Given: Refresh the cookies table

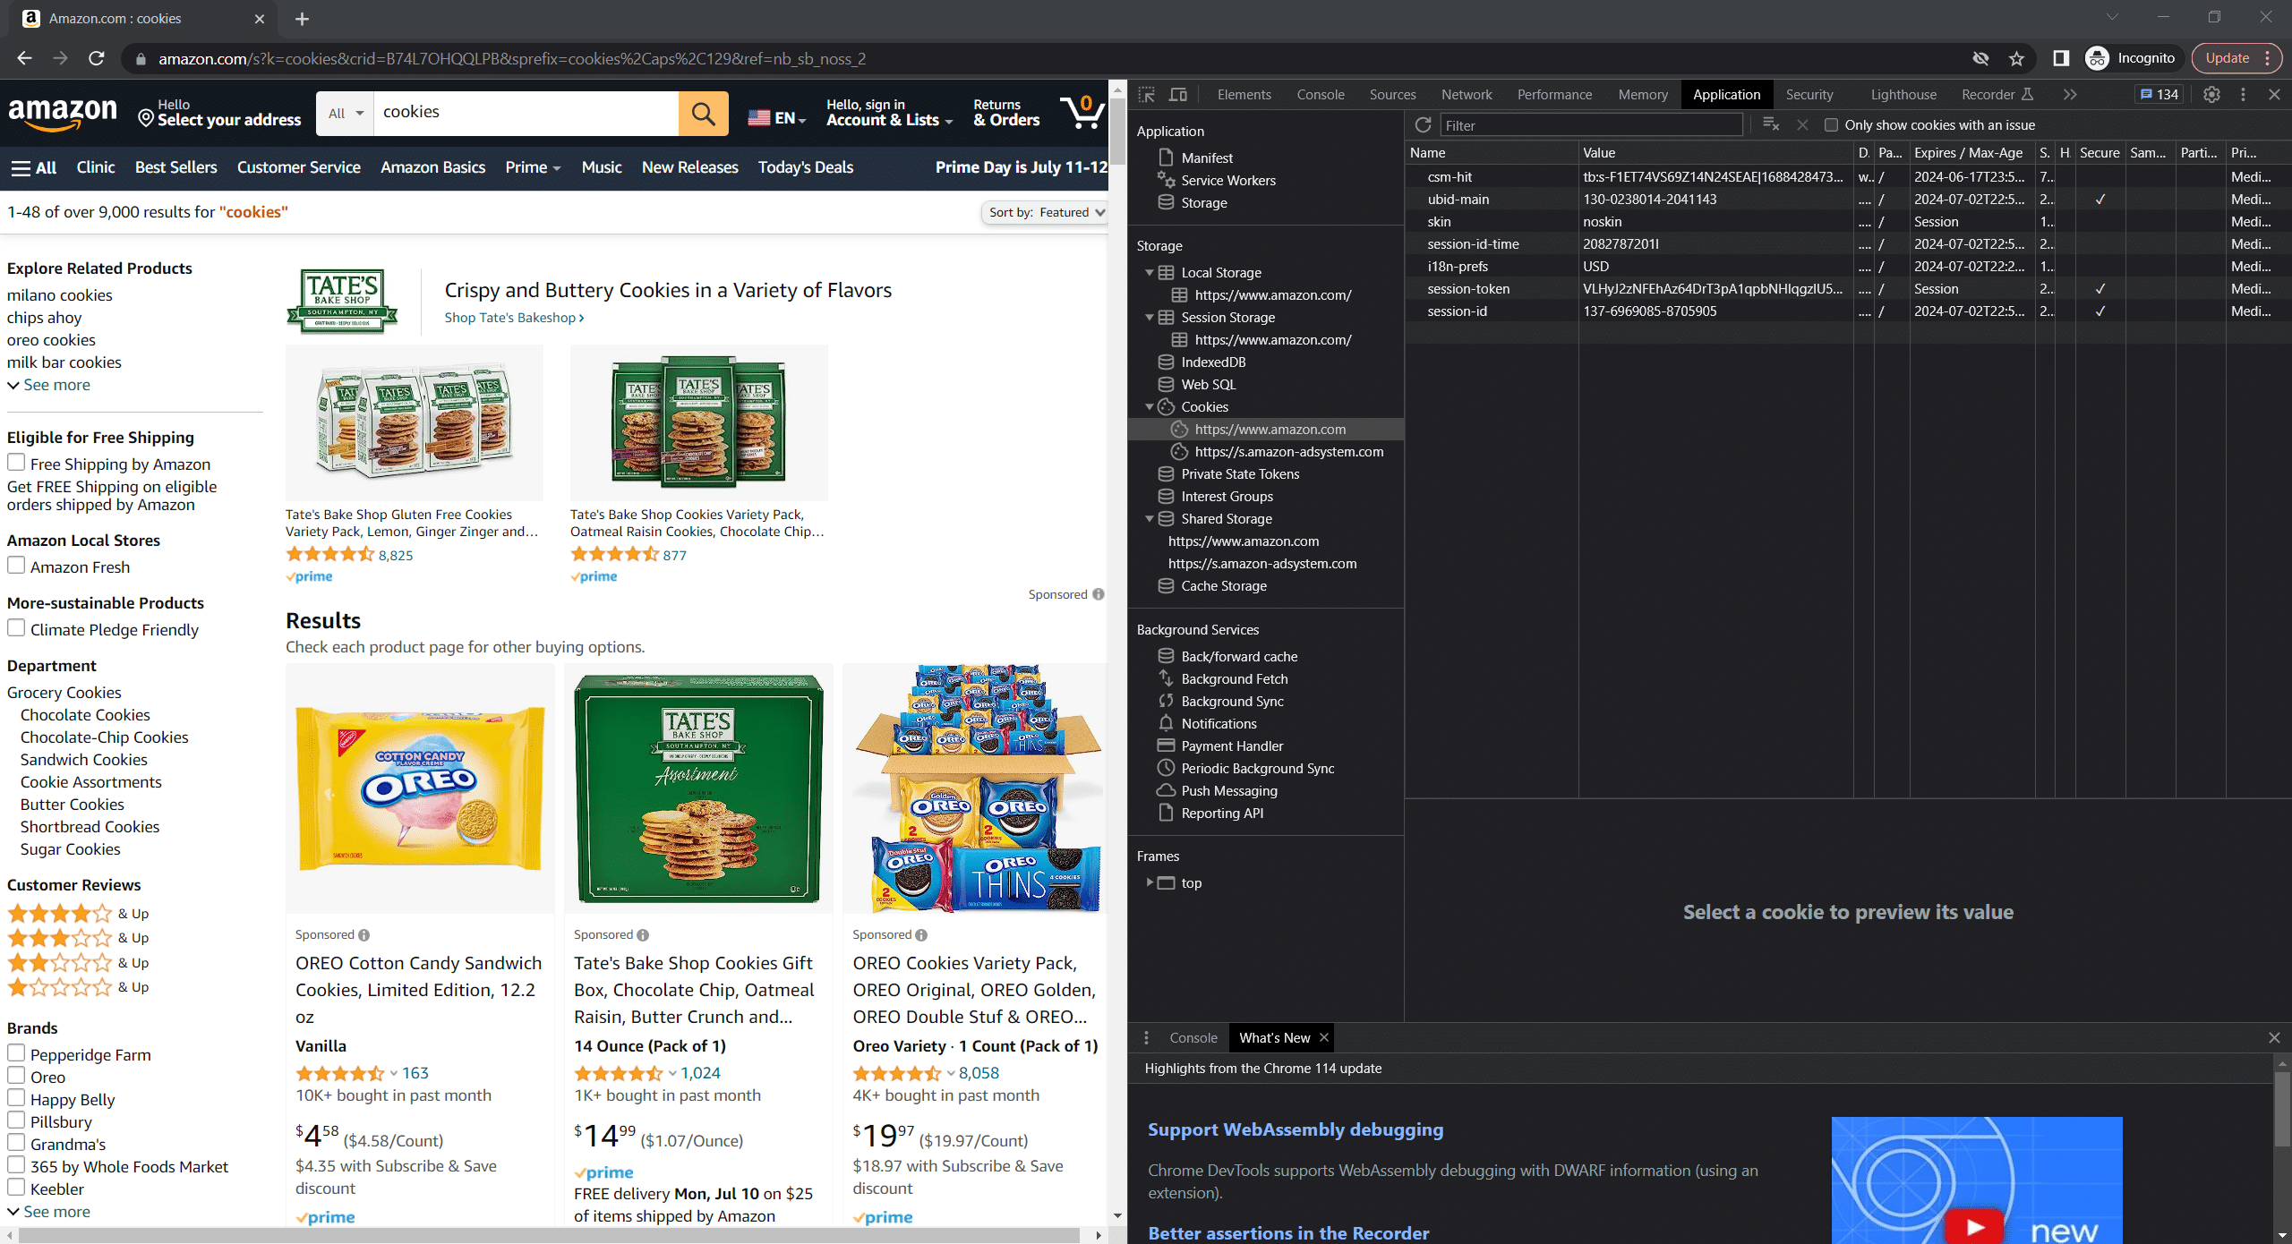Looking at the screenshot, I should pos(1423,125).
